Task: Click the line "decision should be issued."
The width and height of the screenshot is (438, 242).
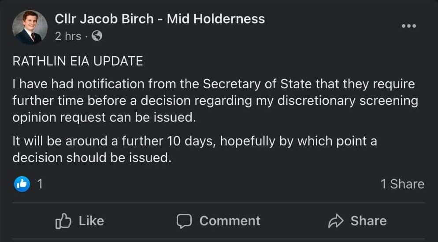Action: pos(91,158)
